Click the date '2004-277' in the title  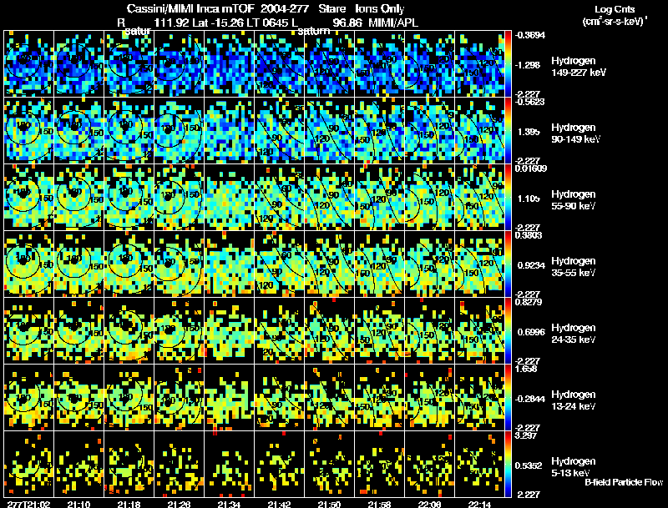pyautogui.click(x=285, y=8)
